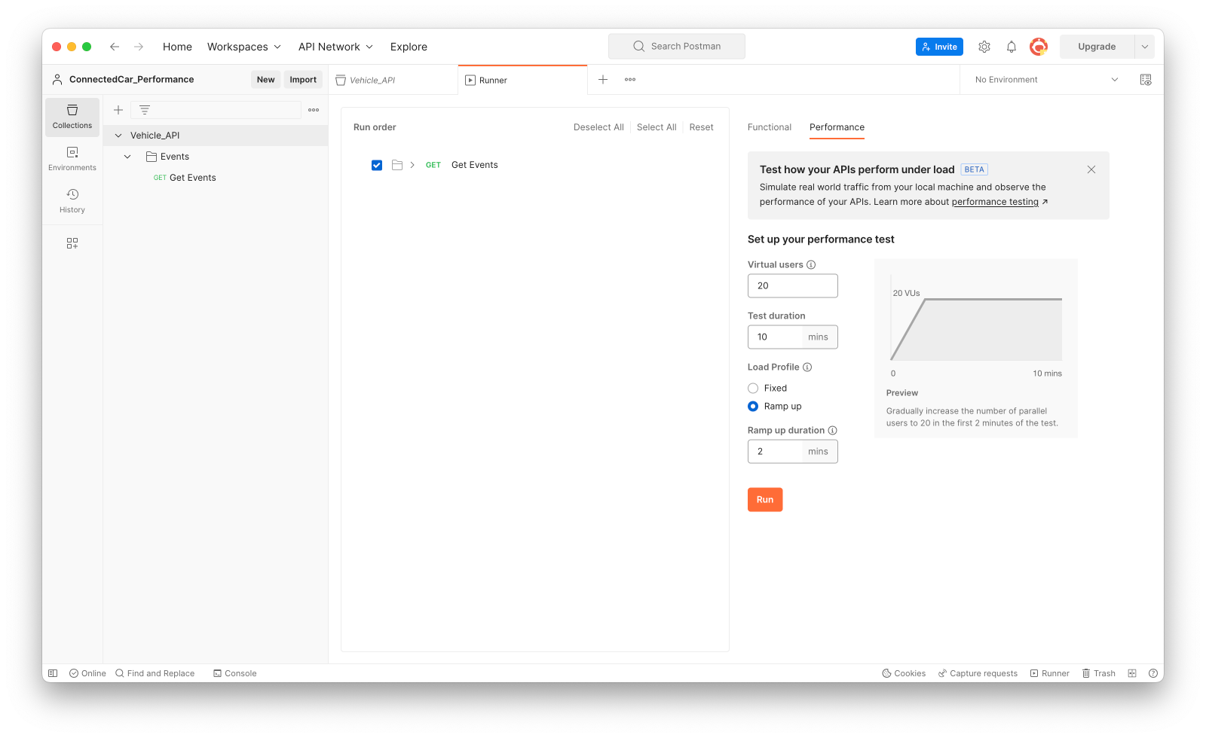
Task: Open the Console in status bar
Action: [235, 673]
